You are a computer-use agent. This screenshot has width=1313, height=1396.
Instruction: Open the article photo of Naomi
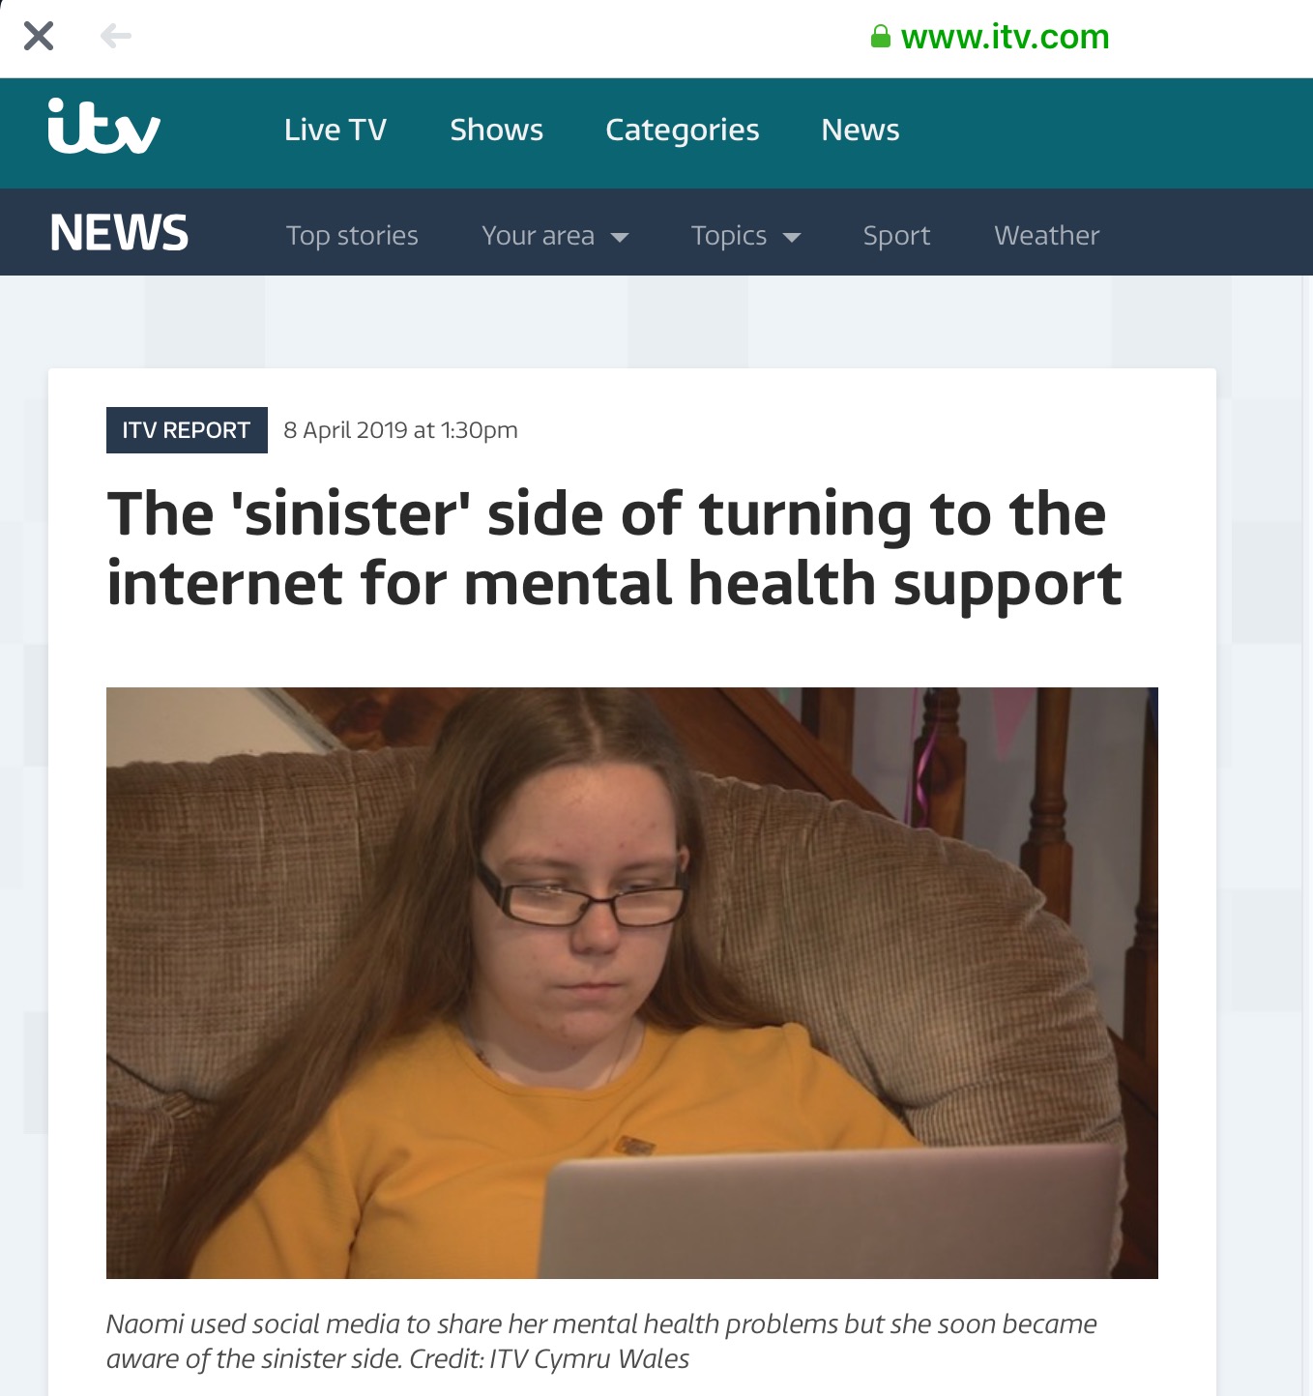click(632, 983)
